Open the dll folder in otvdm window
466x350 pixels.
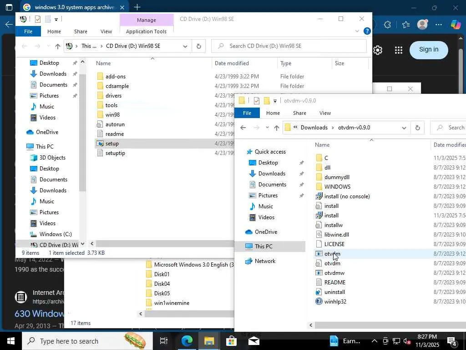pyautogui.click(x=327, y=168)
